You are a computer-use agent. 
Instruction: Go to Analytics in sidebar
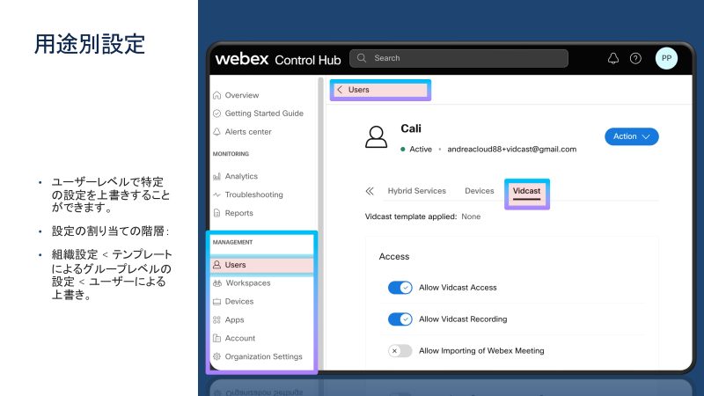pyautogui.click(x=240, y=176)
